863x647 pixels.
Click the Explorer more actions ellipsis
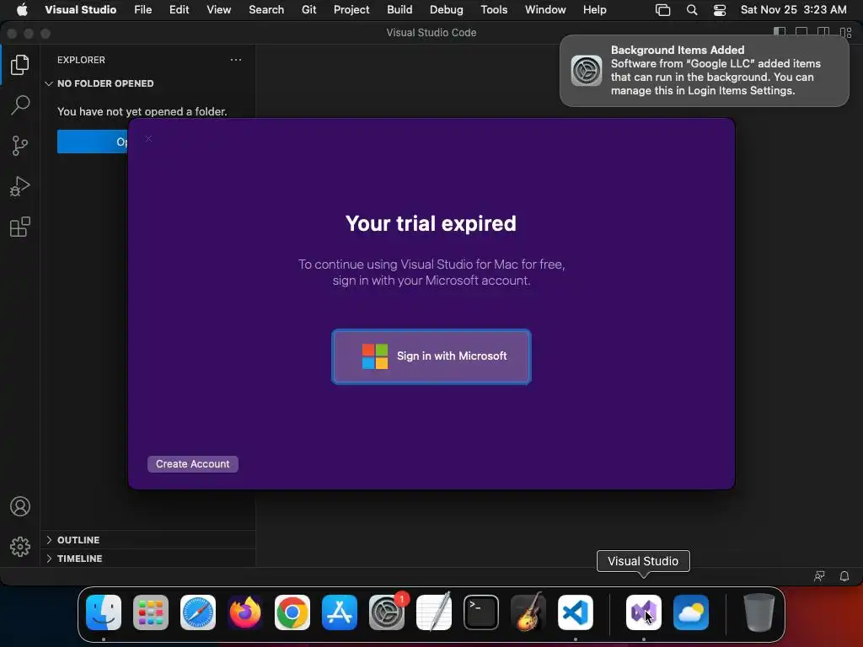click(236, 60)
